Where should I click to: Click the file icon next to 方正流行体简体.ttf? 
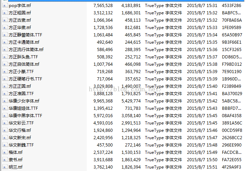tap(5, 50)
